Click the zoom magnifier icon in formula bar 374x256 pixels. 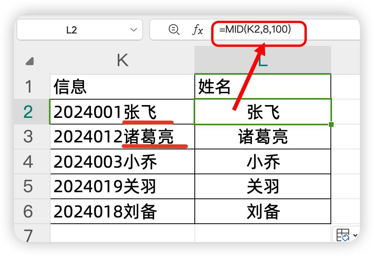point(174,30)
